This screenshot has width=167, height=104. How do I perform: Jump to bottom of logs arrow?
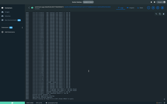pos(164,99)
